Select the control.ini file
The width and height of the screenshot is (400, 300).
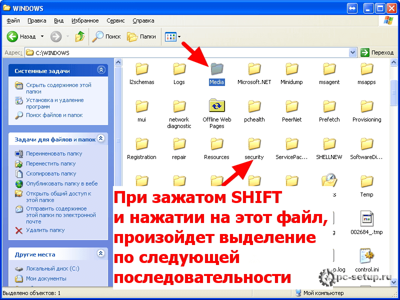coord(366,260)
